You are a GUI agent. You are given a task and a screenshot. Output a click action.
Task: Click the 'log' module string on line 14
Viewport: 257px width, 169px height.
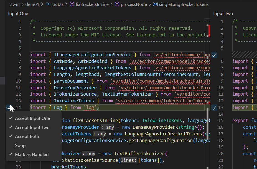(x=91, y=107)
